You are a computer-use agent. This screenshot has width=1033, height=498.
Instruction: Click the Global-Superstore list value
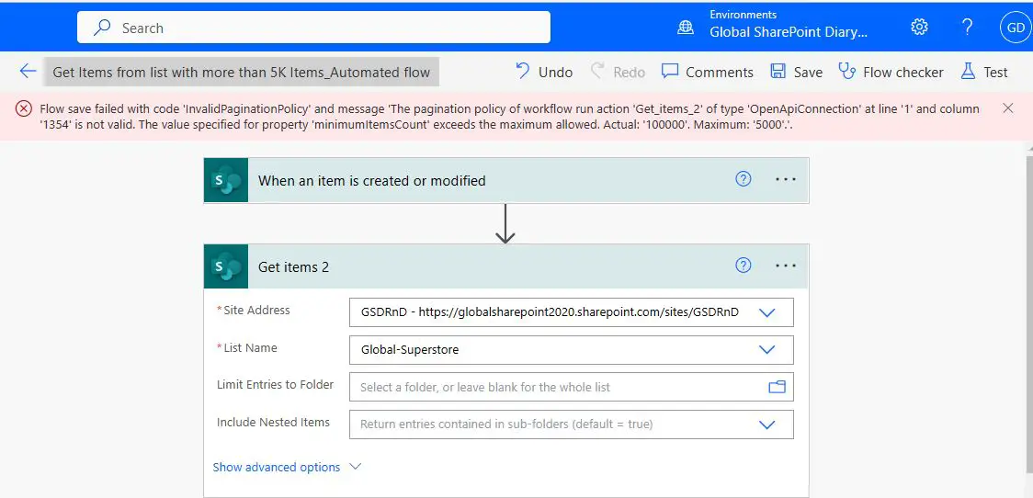410,350
